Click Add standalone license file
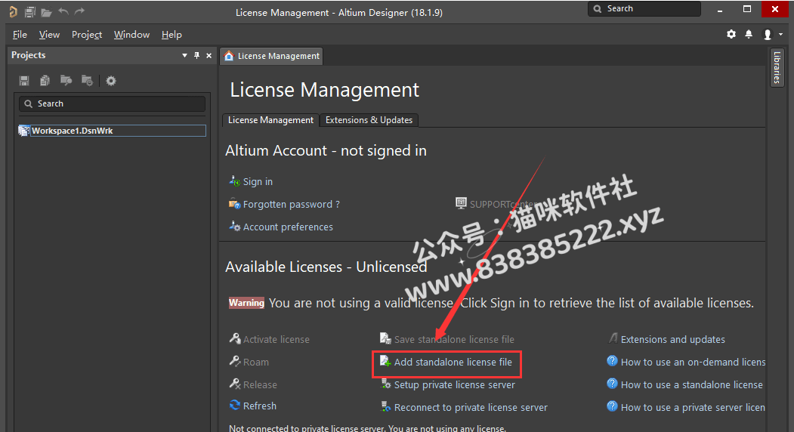 [x=453, y=362]
